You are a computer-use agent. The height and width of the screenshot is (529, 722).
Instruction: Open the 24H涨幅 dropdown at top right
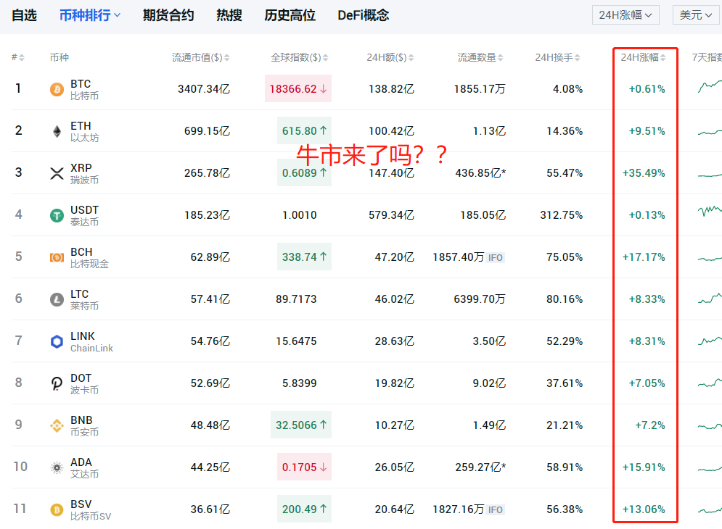[x=625, y=14]
